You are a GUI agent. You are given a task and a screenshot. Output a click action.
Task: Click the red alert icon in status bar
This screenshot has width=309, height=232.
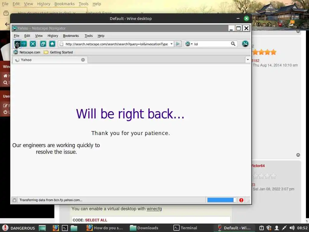coord(241,200)
